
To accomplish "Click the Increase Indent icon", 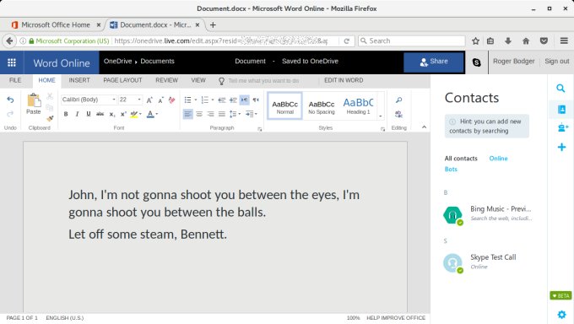I will [x=233, y=100].
